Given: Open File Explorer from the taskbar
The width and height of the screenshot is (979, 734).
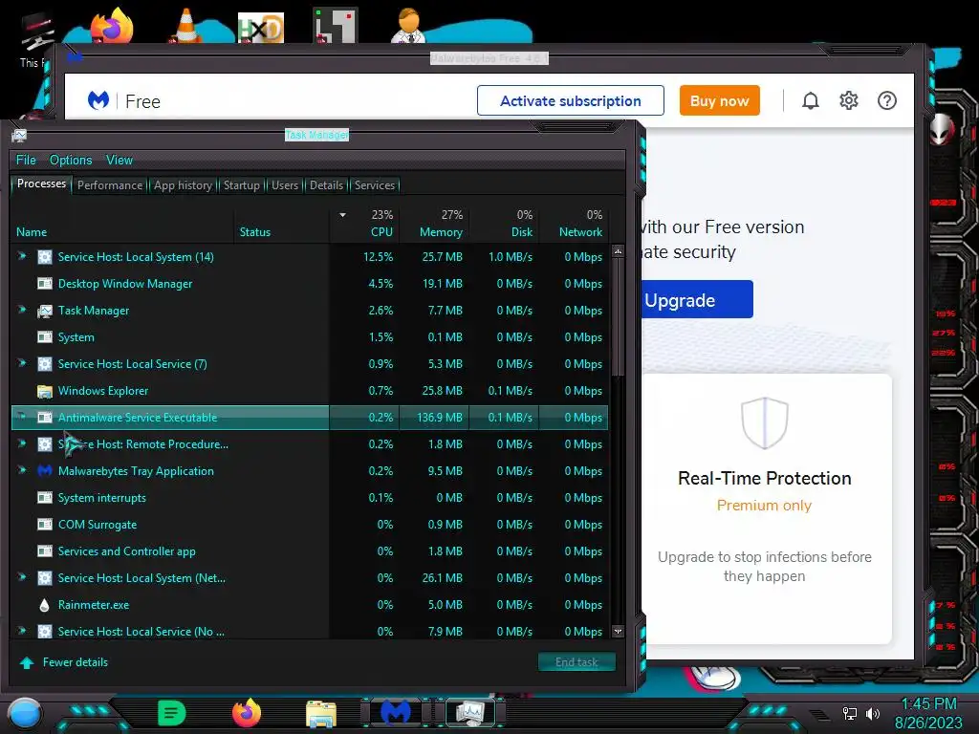Looking at the screenshot, I should (x=321, y=714).
